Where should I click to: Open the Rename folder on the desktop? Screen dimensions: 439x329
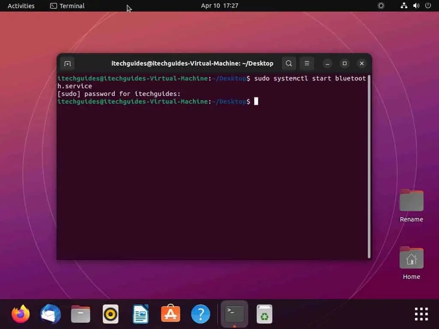pos(411,200)
